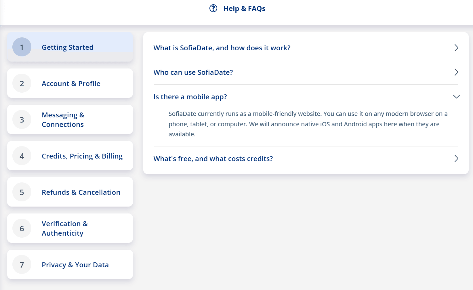Click the question mark help icon
The height and width of the screenshot is (290, 473).
213,8
